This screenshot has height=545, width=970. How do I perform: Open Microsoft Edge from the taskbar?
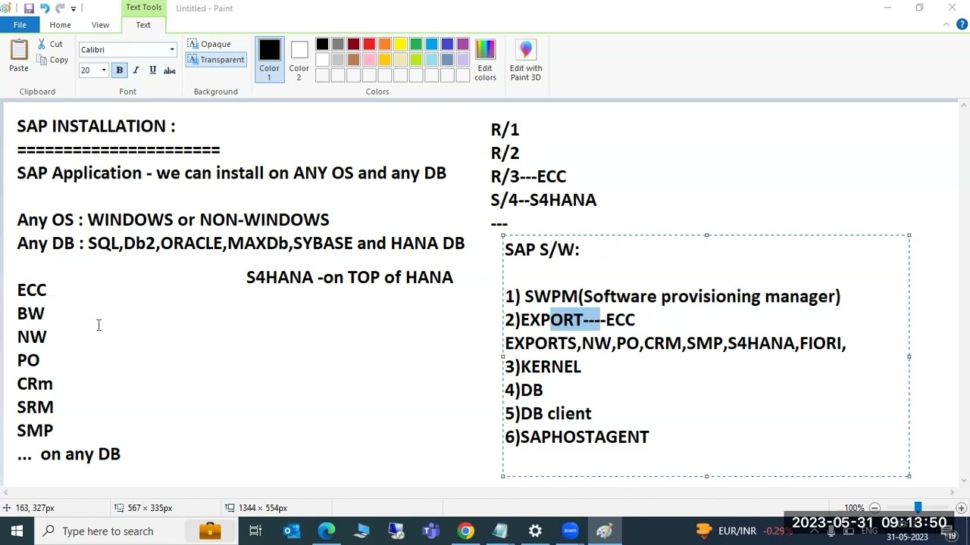327,531
